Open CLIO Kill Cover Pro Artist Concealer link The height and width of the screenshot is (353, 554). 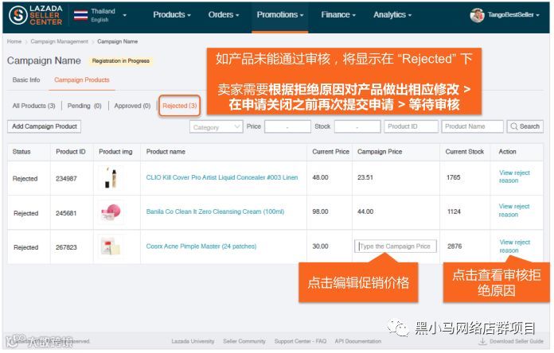pyautogui.click(x=222, y=177)
